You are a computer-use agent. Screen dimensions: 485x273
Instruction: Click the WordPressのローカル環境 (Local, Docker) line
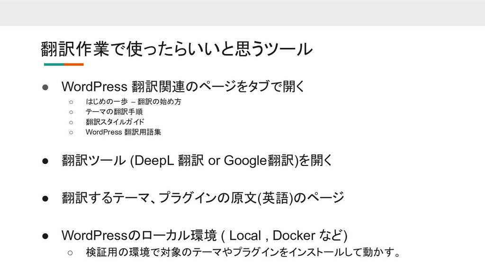[205, 236]
